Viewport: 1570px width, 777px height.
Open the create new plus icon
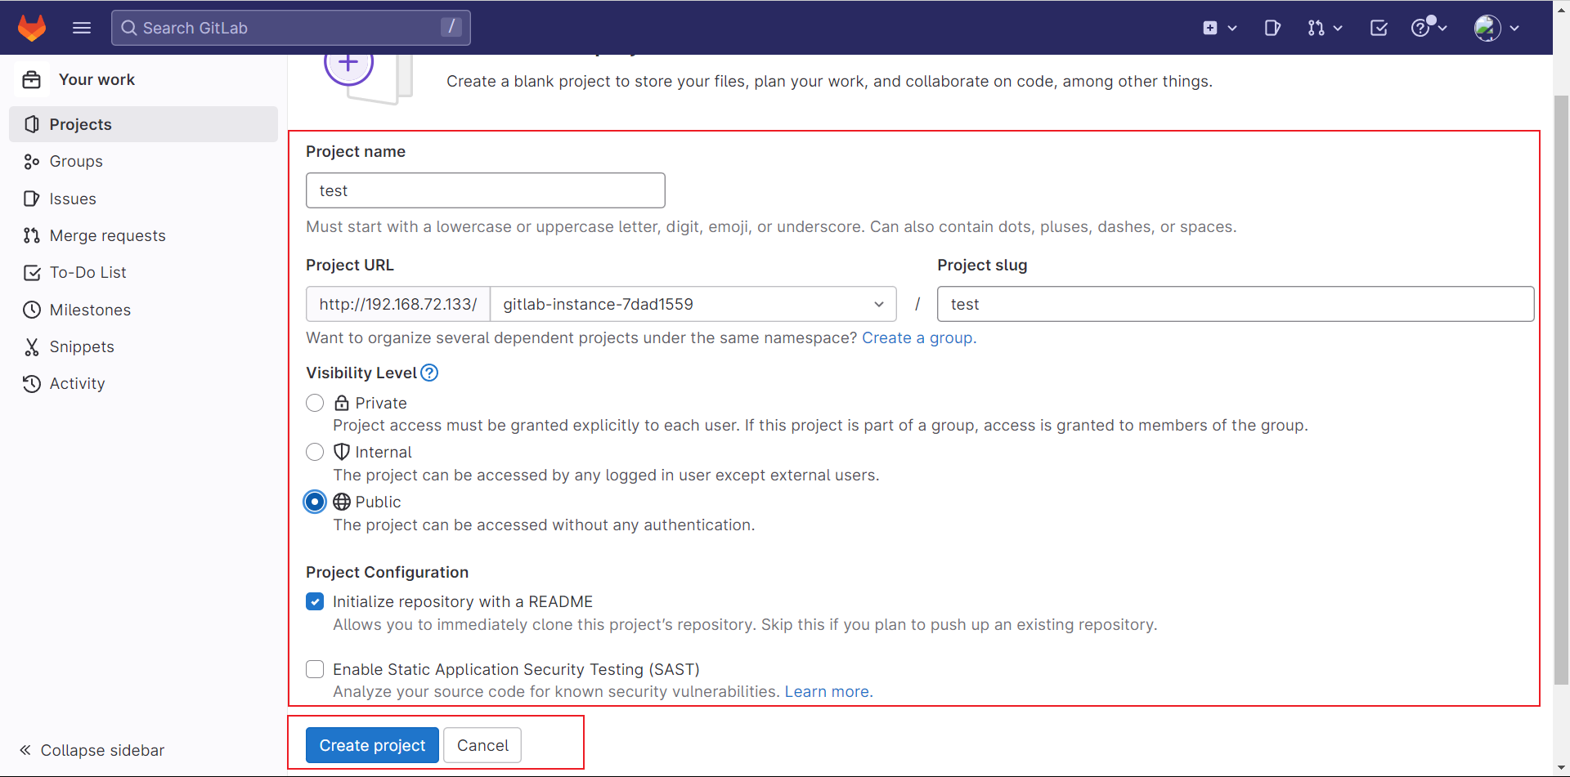[x=1210, y=28]
